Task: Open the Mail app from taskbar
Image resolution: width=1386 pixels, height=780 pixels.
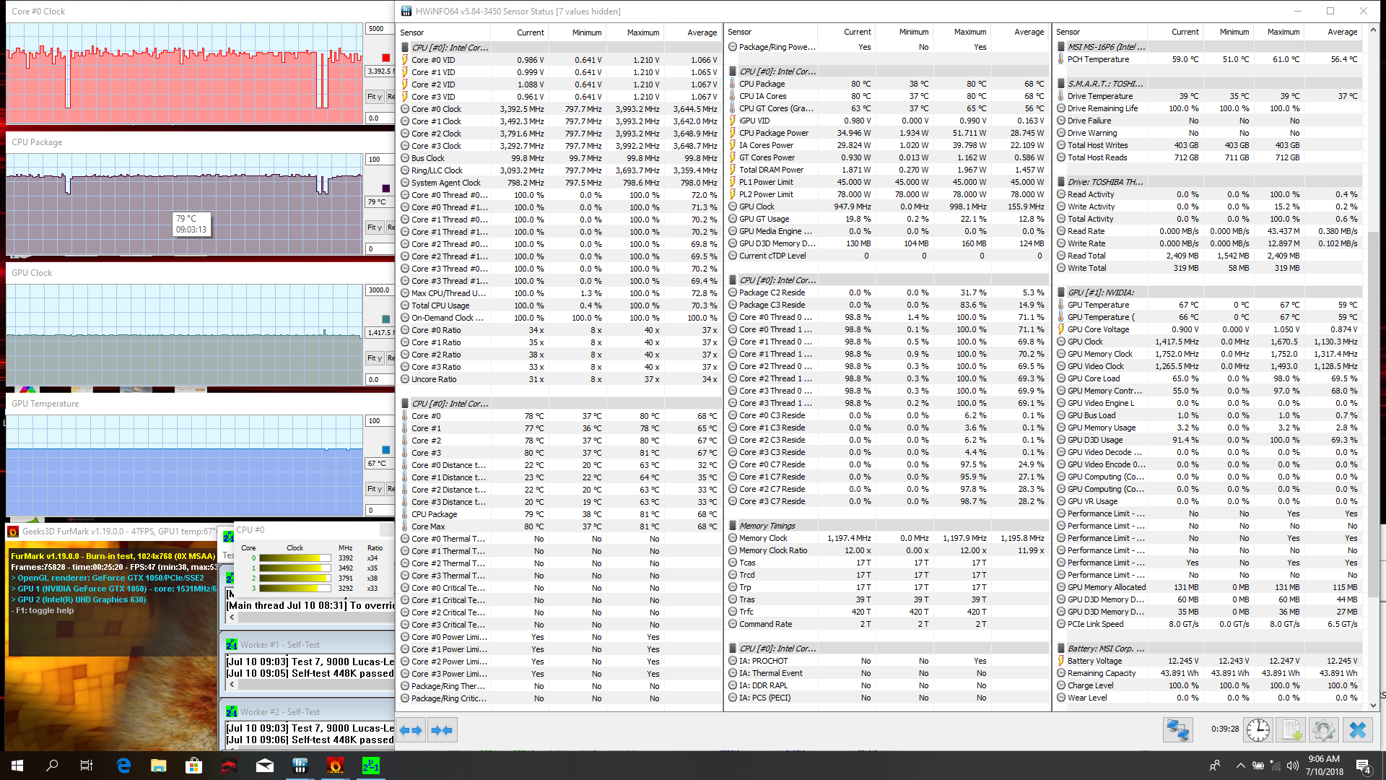Action: (265, 766)
